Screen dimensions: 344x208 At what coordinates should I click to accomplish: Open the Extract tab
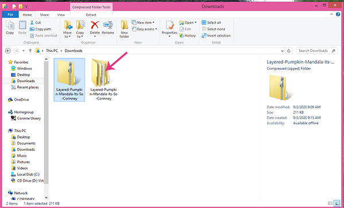pyautogui.click(x=91, y=15)
